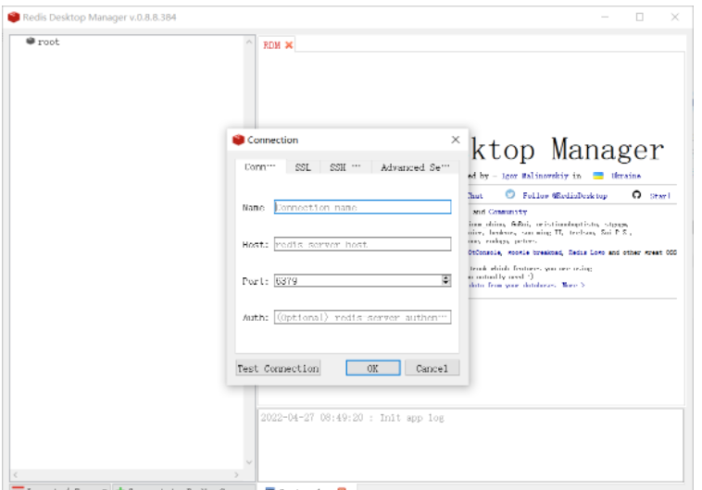
Task: Click the red Redis icon in Connection dialog title
Action: point(239,140)
